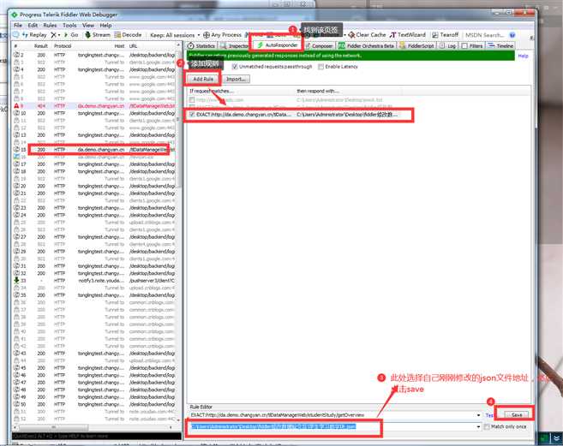Click the red warning icon on session 9
Viewport: 563px width, 446px height.
click(x=16, y=106)
